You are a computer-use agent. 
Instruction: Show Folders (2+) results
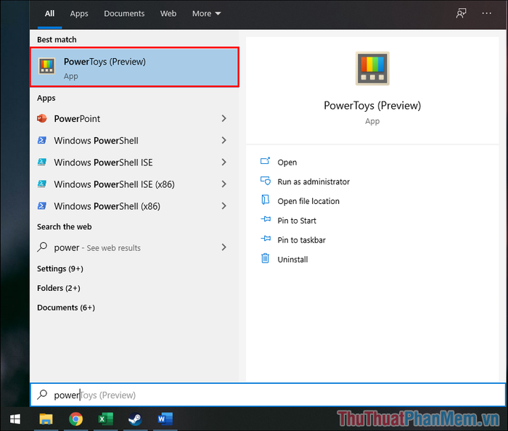59,288
